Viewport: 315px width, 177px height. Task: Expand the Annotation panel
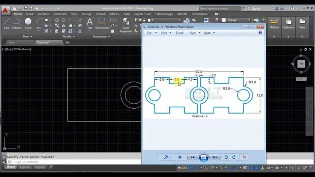[101, 36]
